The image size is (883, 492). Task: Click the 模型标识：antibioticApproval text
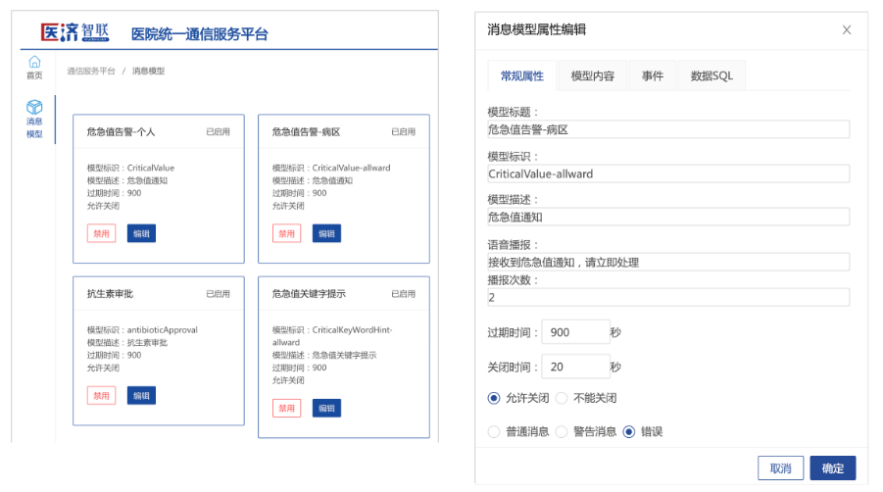(142, 330)
